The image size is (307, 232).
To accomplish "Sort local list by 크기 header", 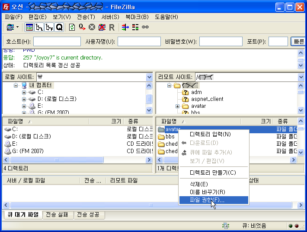I will pyautogui.click(x=106, y=122).
